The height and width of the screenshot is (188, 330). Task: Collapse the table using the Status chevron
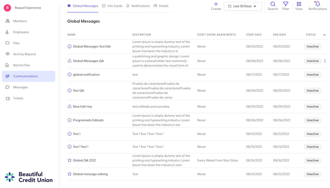(x=324, y=35)
